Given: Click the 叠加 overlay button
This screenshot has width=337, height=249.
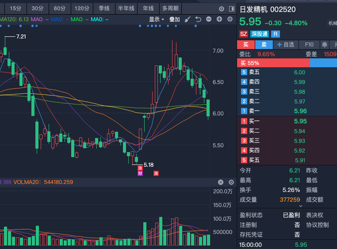Looking at the screenshot, I should [175, 19].
